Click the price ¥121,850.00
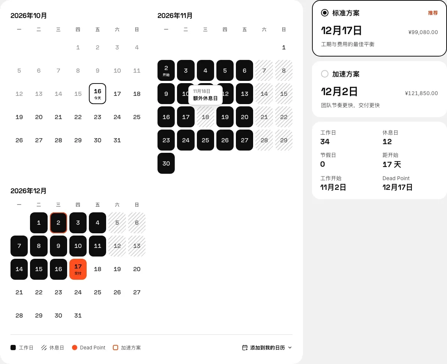Viewport: 447px width, 364px height. [x=421, y=93]
